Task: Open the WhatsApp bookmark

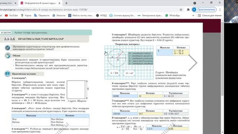Action: [x=173, y=15]
